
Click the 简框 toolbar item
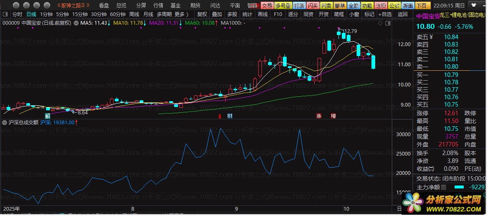(x=339, y=14)
